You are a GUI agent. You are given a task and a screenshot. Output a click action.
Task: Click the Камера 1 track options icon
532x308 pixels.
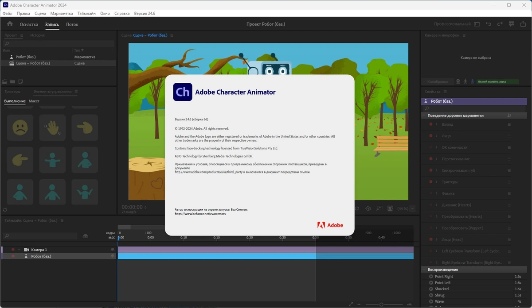(113, 250)
